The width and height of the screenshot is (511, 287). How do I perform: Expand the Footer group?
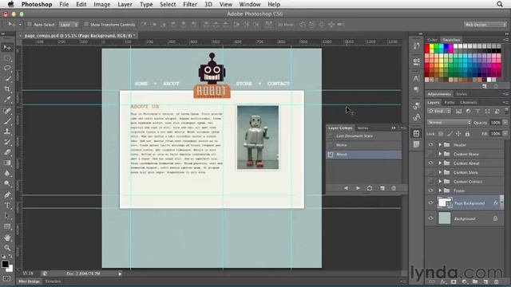tap(440, 191)
